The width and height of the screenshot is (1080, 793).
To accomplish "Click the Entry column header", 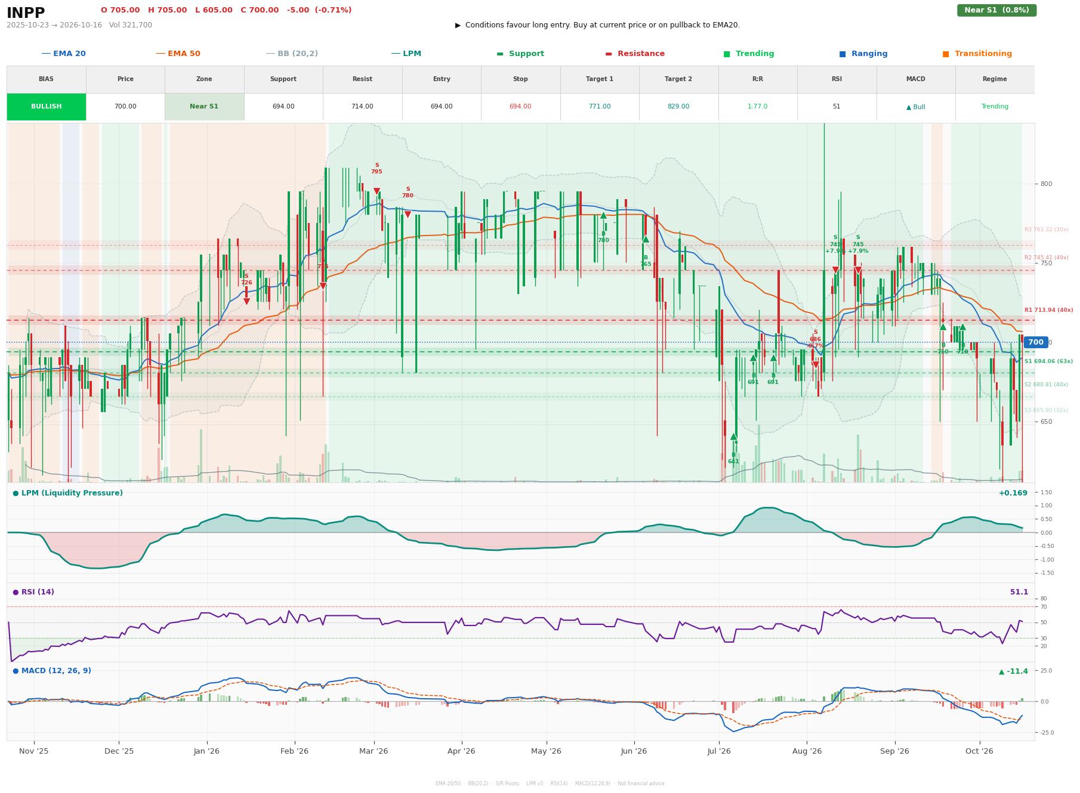I will click(x=442, y=79).
